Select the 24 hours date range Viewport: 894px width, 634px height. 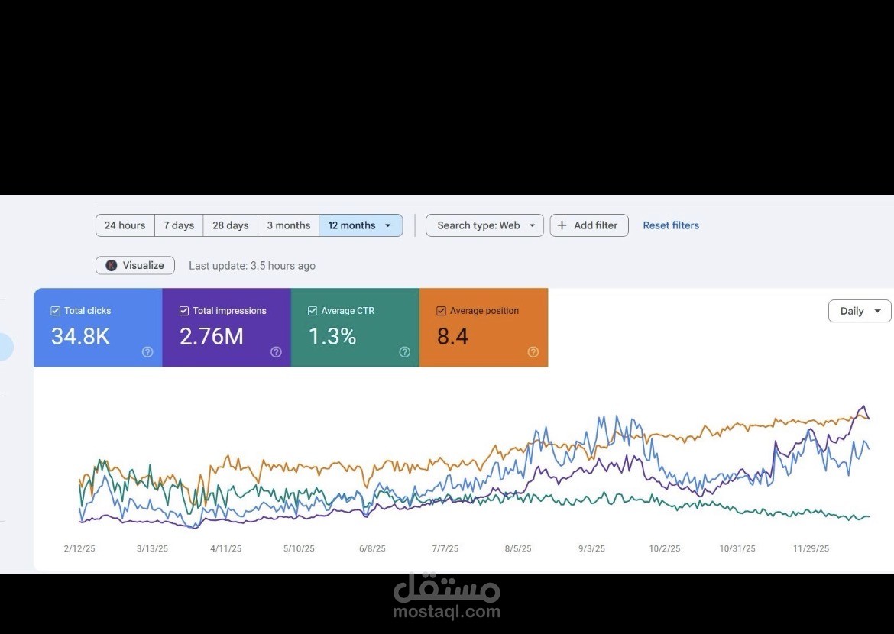125,225
